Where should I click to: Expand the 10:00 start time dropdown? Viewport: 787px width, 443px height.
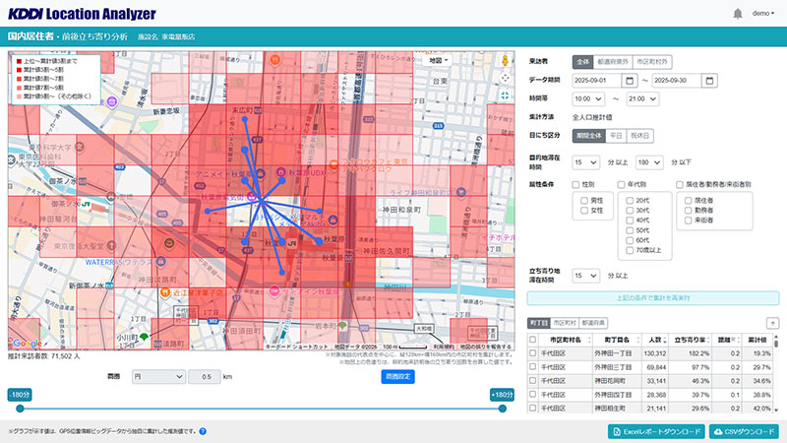click(x=588, y=98)
